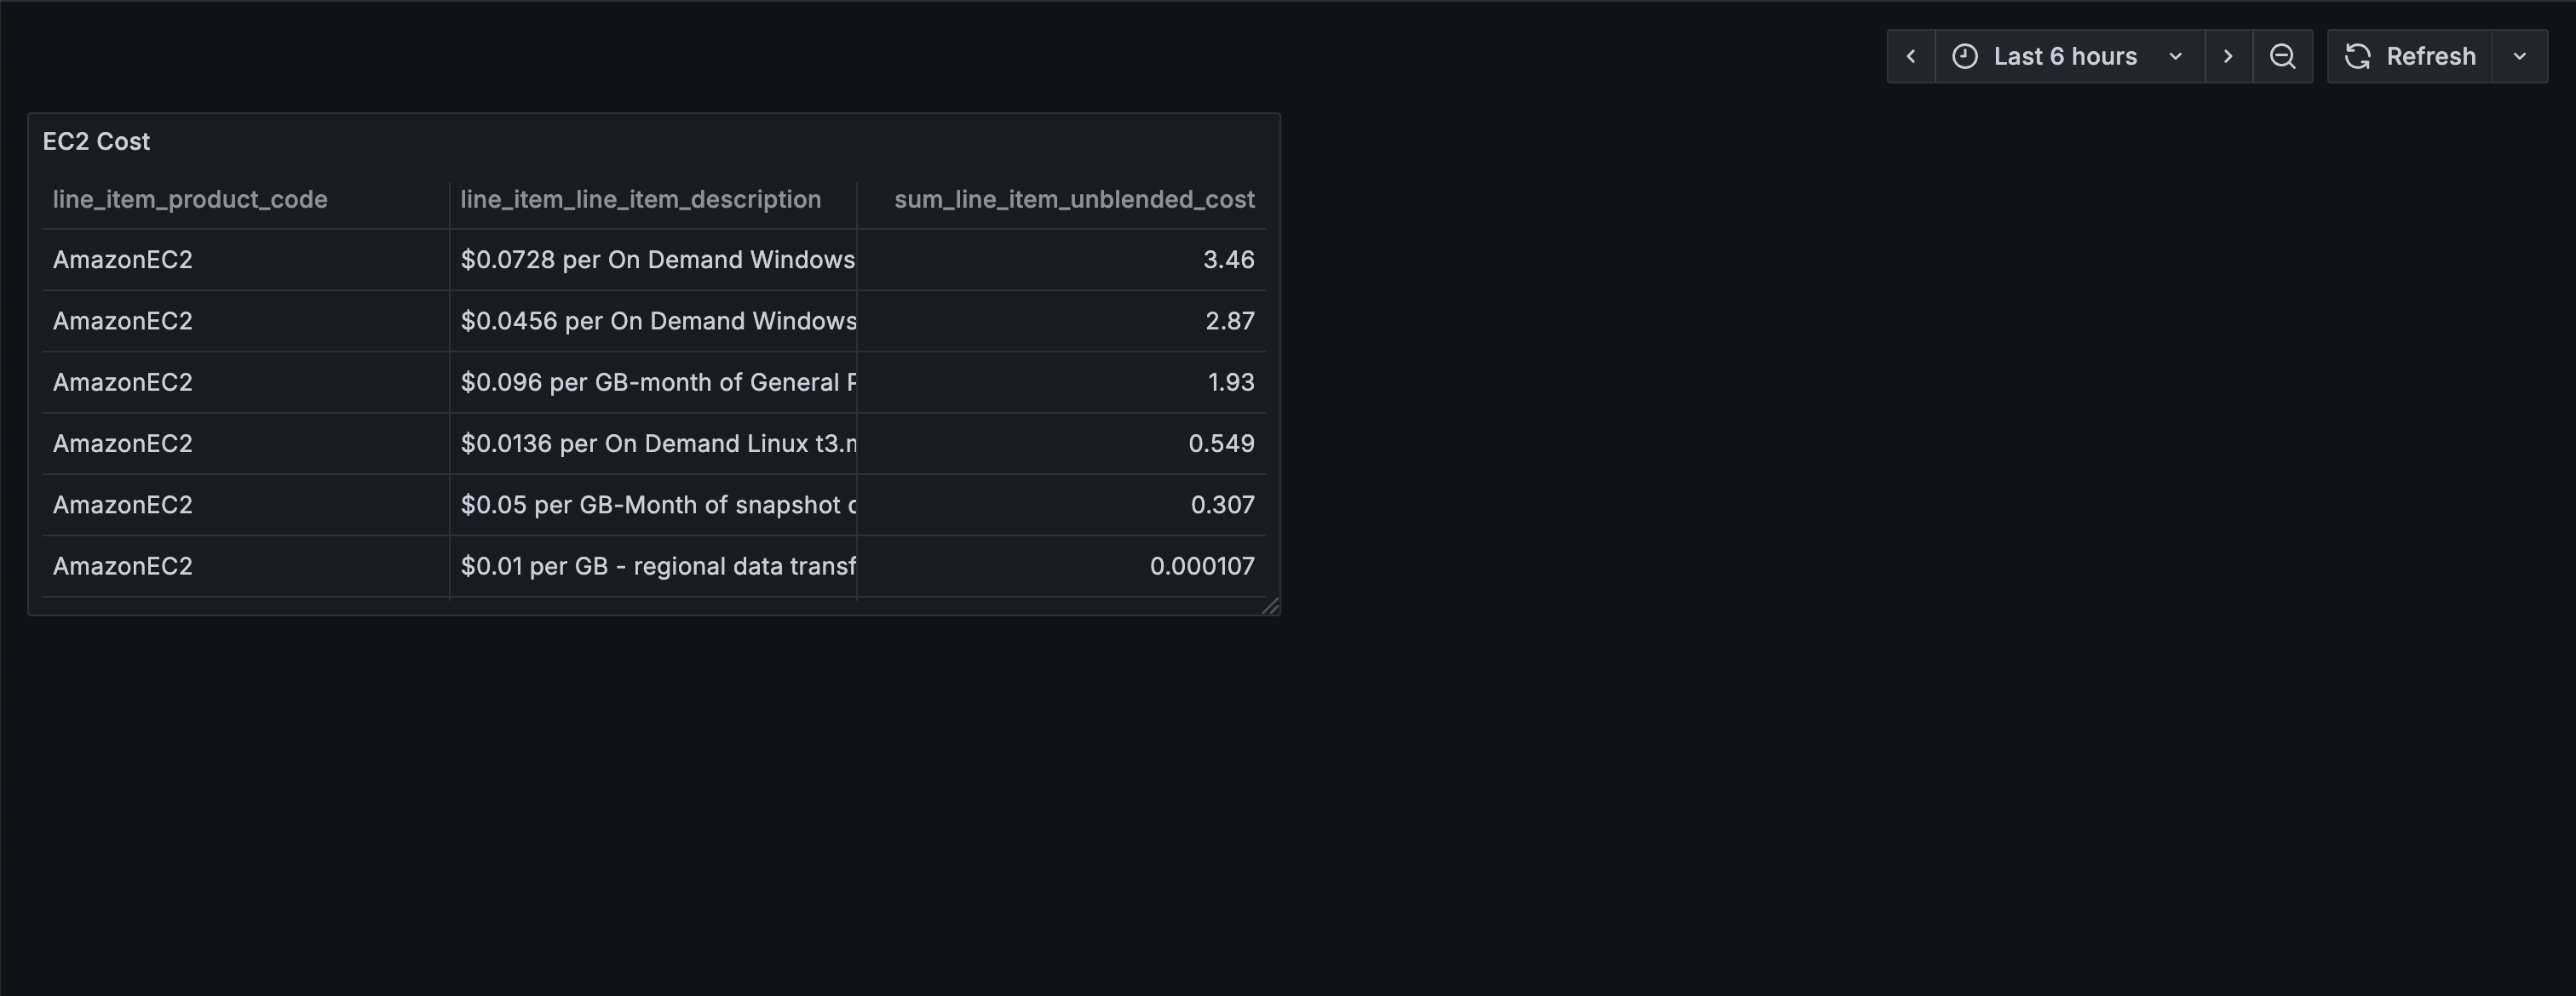Click the cost value 0.000107
Viewport: 2576px width, 996px height.
[1201, 566]
